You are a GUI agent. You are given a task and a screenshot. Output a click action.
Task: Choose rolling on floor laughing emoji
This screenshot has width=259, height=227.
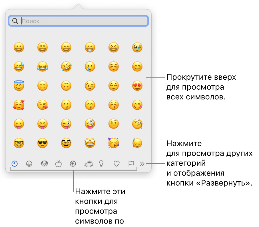(66, 67)
